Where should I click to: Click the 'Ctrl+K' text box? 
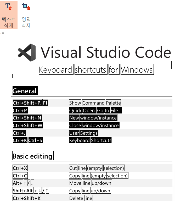click(x=20, y=140)
